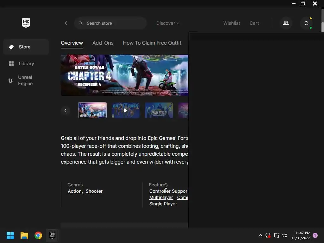The width and height of the screenshot is (324, 243).
Task: Open Library in the sidebar
Action: pos(26,64)
